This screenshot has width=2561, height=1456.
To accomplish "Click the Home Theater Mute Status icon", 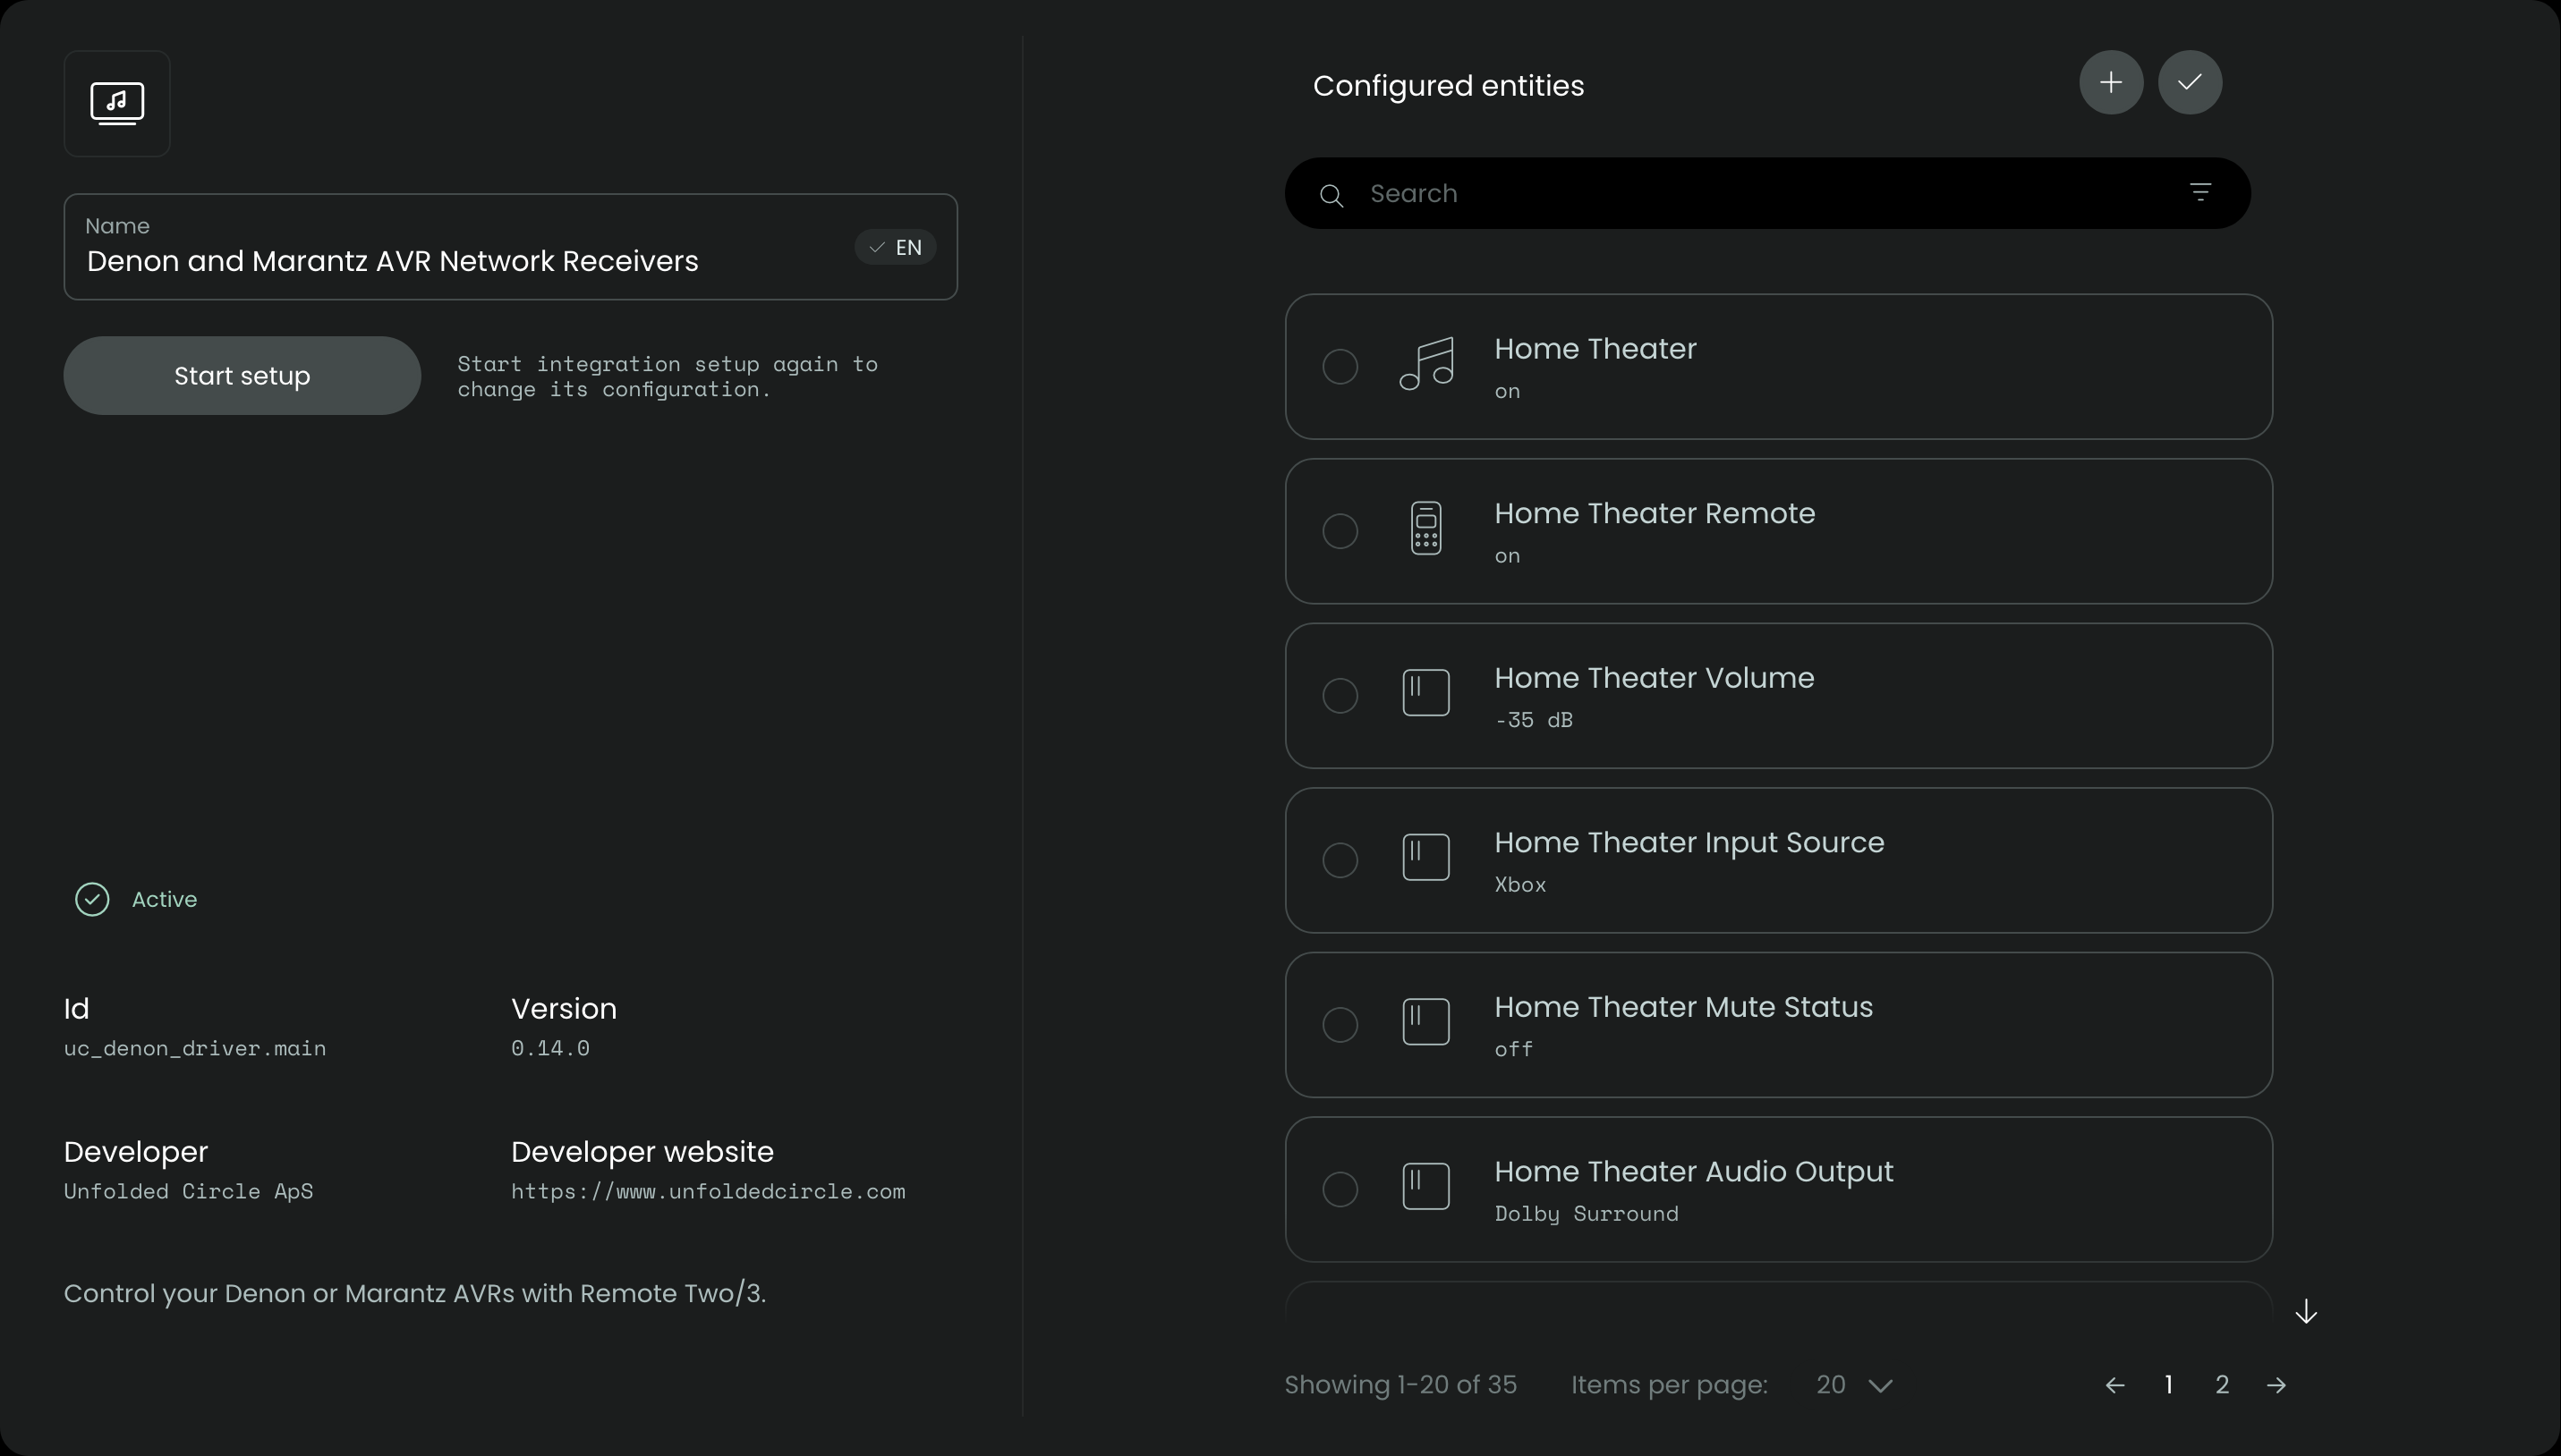I will [x=1425, y=1022].
